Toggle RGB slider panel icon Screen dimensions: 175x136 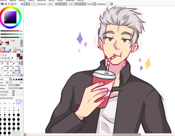[3, 4]
